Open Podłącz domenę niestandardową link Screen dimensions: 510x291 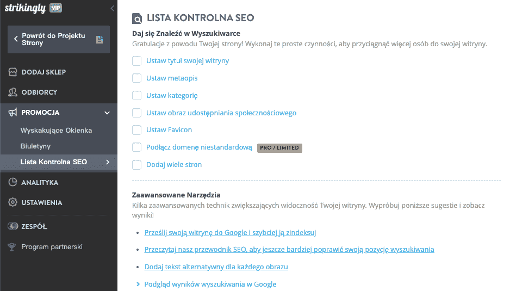coord(199,147)
